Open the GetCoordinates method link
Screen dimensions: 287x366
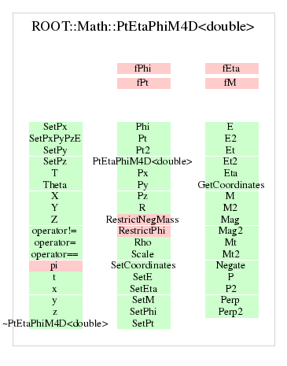pos(231,185)
